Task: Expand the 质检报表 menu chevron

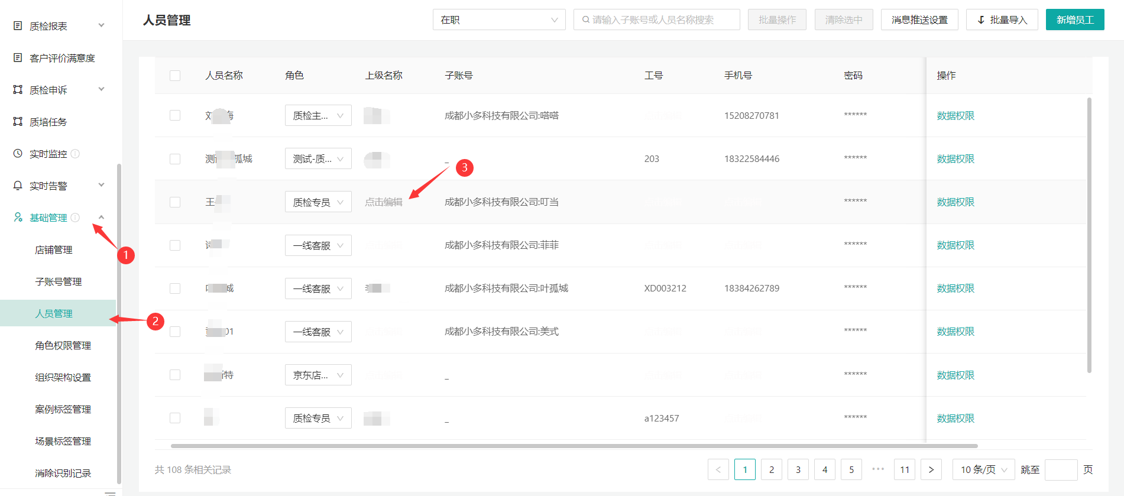Action: pos(102,25)
